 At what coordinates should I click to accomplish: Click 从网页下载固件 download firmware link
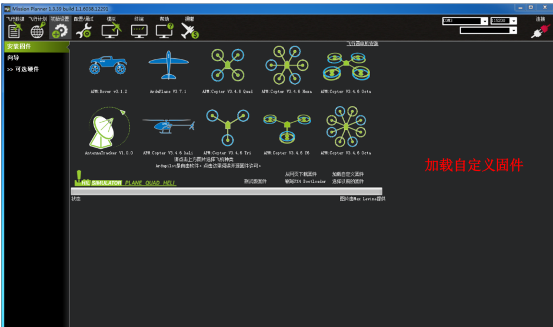pyautogui.click(x=301, y=174)
